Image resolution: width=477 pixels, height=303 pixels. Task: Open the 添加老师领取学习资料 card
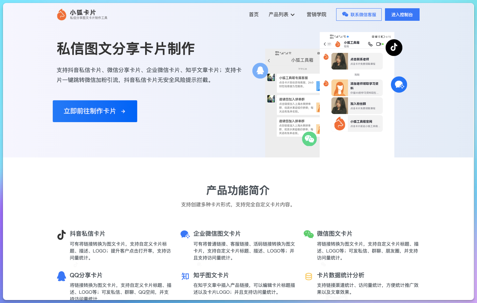[357, 88]
